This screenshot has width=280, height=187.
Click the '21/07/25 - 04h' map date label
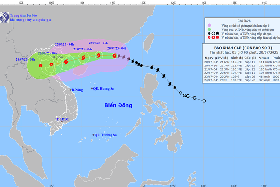(83, 49)
